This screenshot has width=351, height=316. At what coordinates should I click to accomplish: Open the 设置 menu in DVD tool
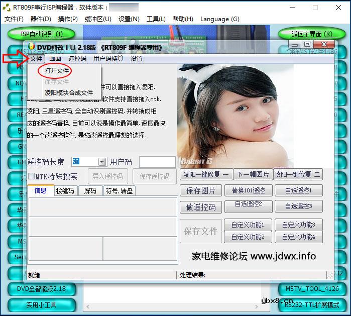coord(137,59)
